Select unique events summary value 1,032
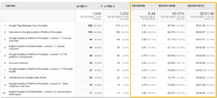Viewport: 217px width, 98px height. (124, 14)
